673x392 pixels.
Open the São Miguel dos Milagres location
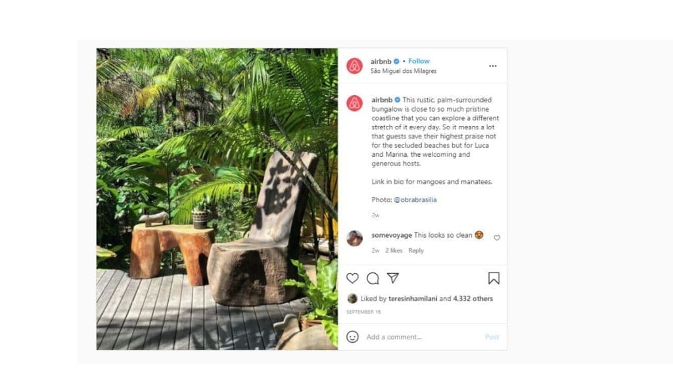coord(404,71)
